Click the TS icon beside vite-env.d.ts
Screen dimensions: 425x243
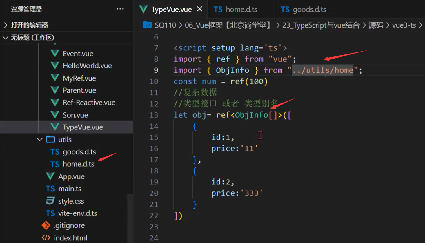[50, 213]
